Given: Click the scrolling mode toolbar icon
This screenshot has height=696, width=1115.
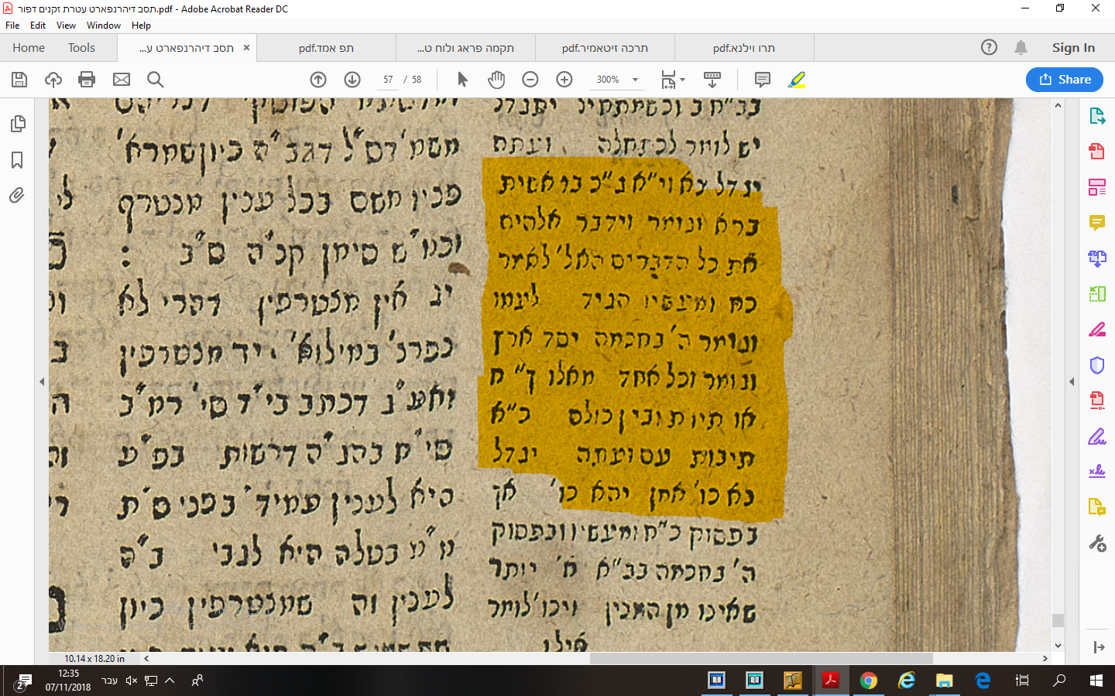Looking at the screenshot, I should (x=712, y=80).
